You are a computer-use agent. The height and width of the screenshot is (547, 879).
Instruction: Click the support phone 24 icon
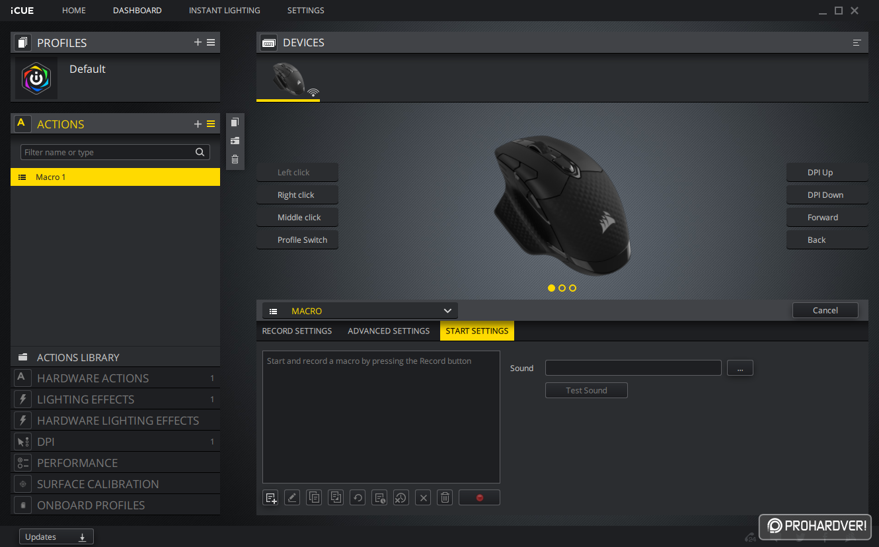pyautogui.click(x=750, y=537)
